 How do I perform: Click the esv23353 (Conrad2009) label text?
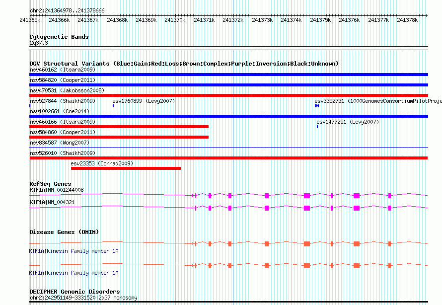coord(102,163)
